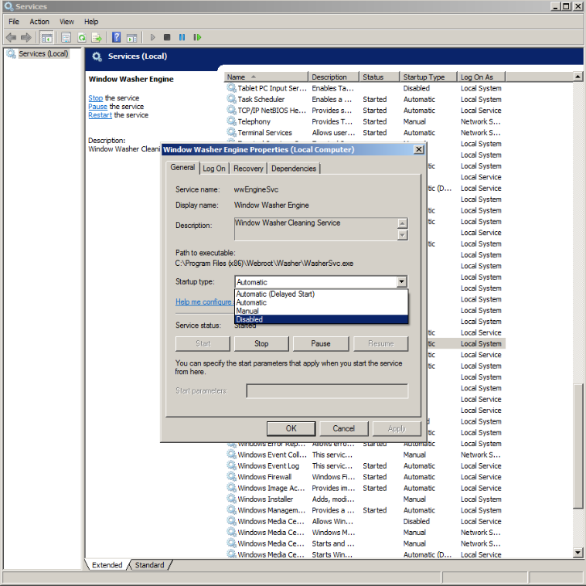Sort by the Startup Type column header
586x586 pixels.
[428, 77]
